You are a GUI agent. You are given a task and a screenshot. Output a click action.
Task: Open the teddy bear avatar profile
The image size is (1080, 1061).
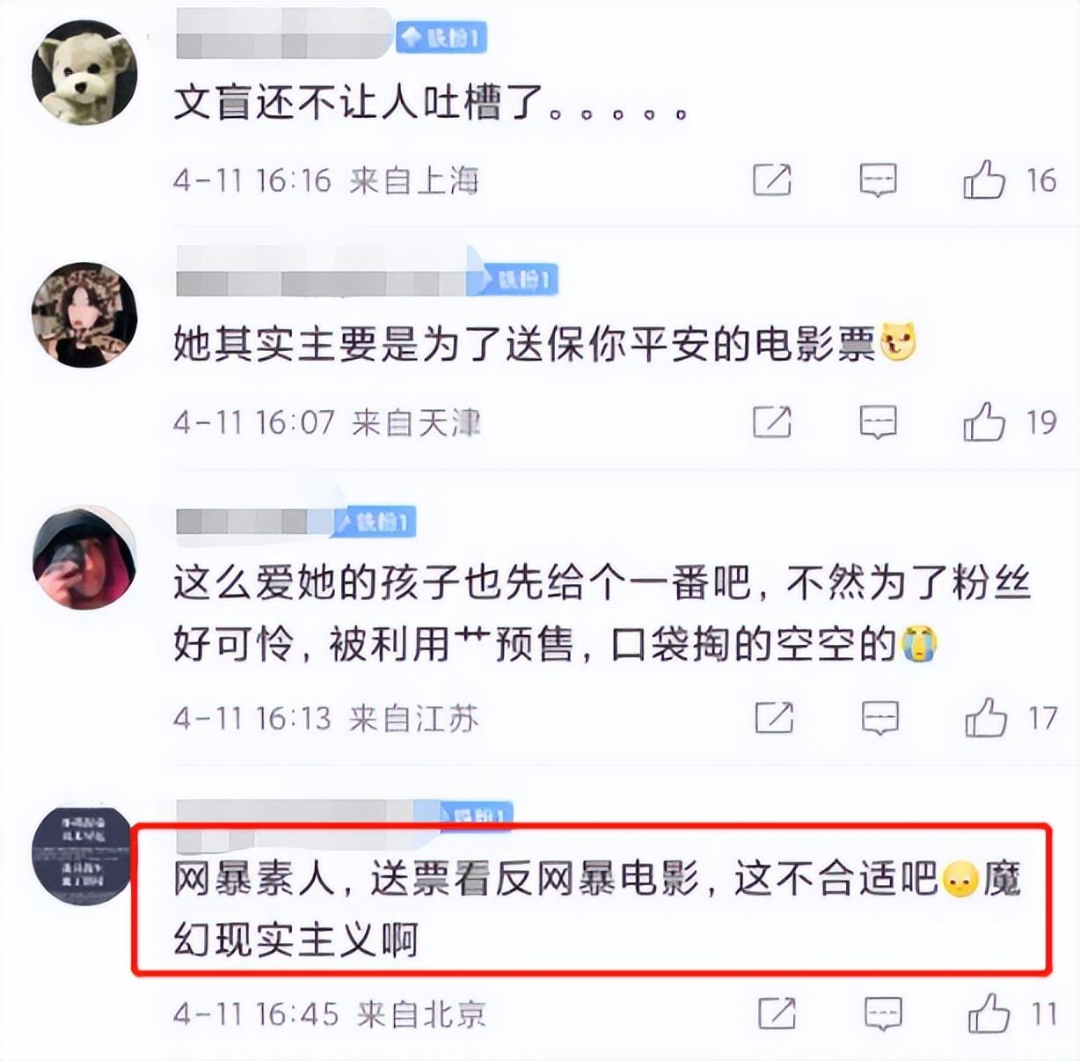click(84, 72)
